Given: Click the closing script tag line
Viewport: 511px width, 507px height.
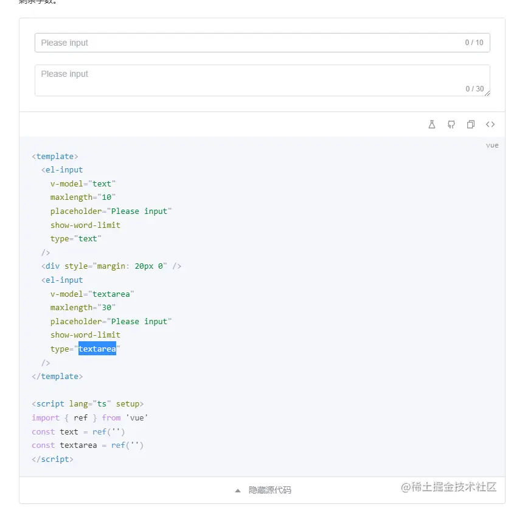Looking at the screenshot, I should [x=52, y=459].
